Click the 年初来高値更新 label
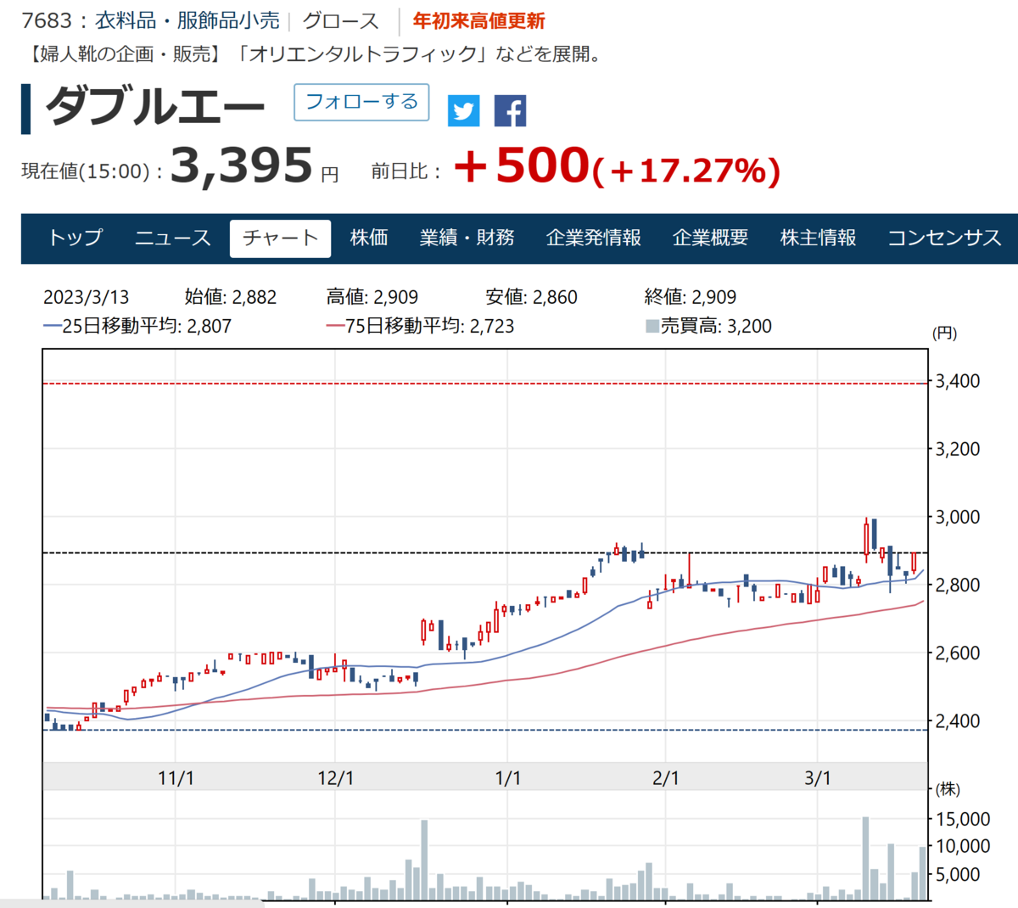Image resolution: width=1018 pixels, height=908 pixels. click(x=478, y=20)
